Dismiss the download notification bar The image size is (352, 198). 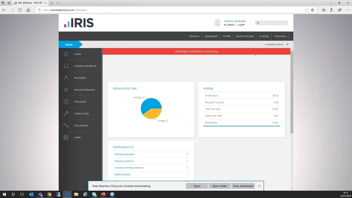[259, 186]
